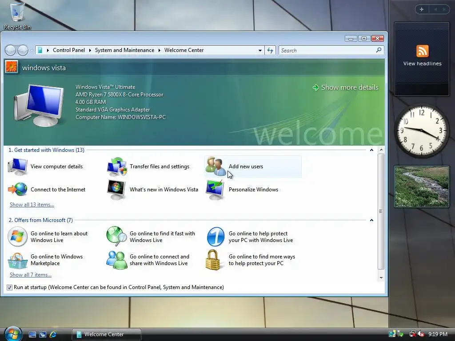Open the arrow before Control Panel breadcrumb
This screenshot has height=341, width=455.
[48, 51]
